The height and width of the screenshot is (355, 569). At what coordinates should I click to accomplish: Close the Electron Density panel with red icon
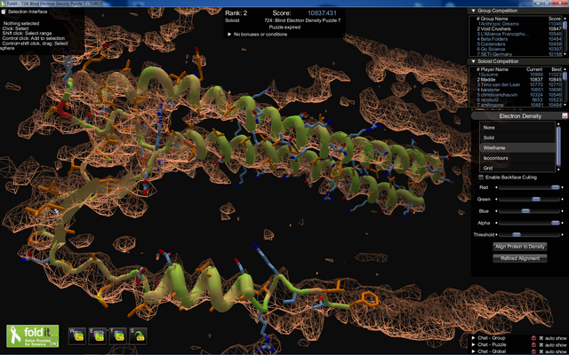(x=565, y=116)
